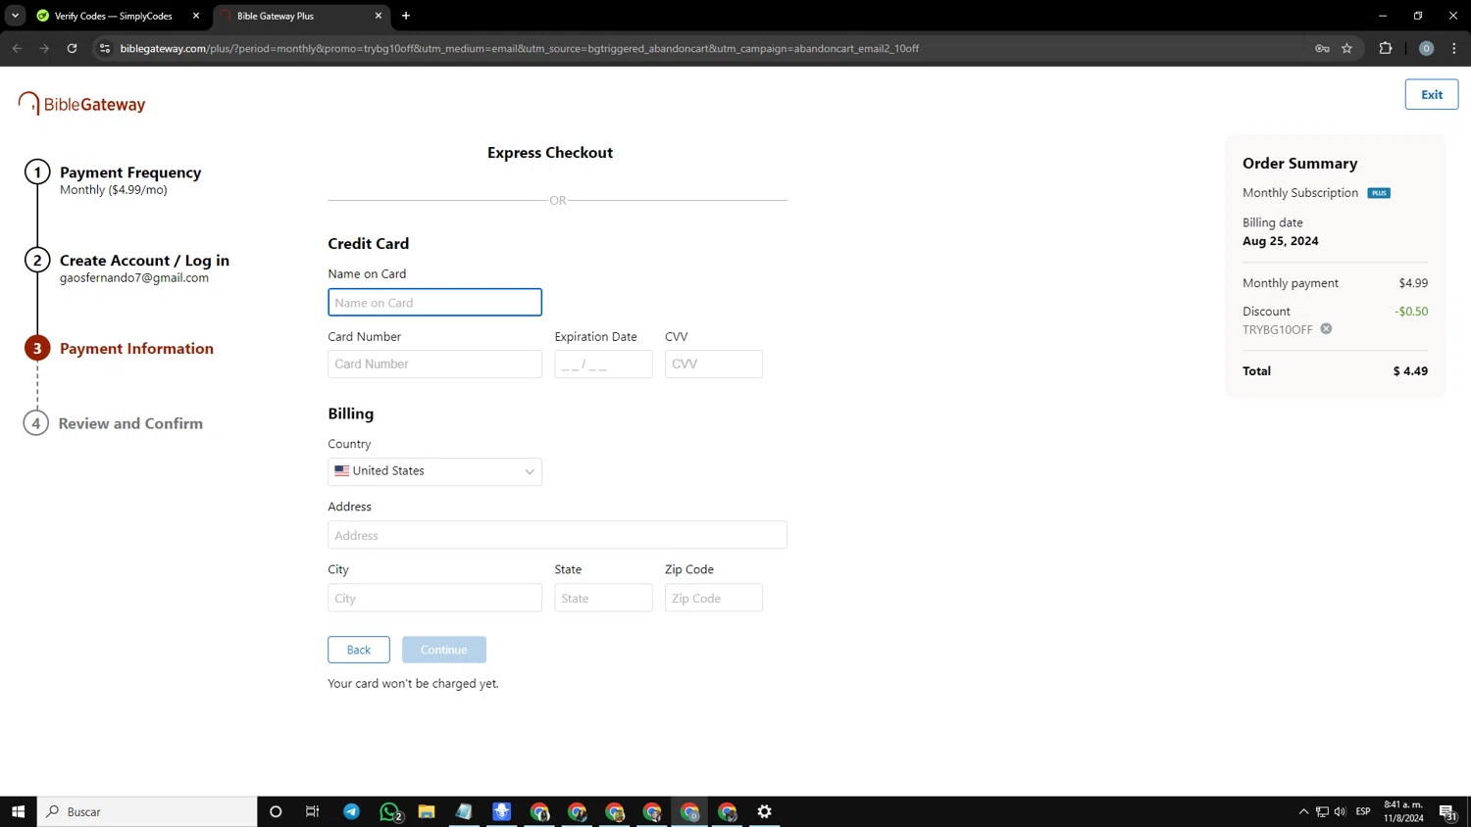The image size is (1471, 827).
Task: Click the PLUS badge in Order Summary
Action: pyautogui.click(x=1379, y=193)
